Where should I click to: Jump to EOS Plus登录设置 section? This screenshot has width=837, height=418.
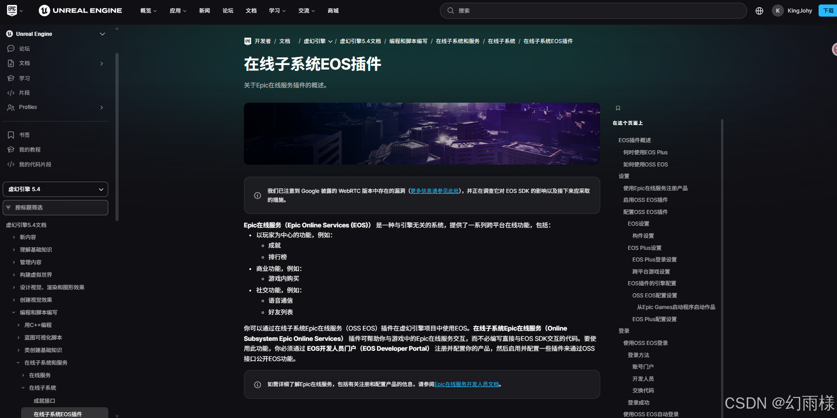point(654,260)
